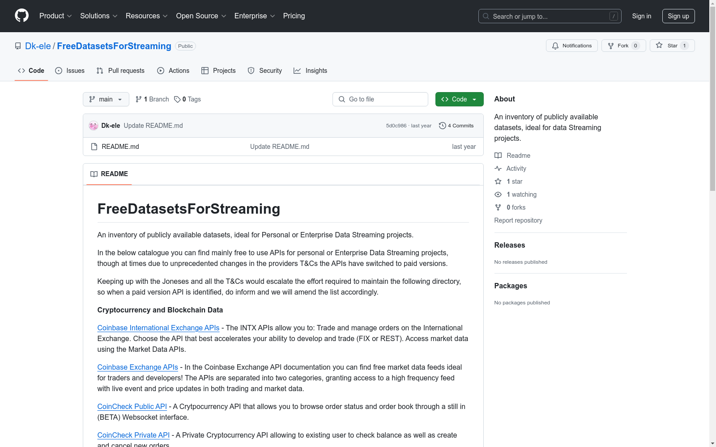The height and width of the screenshot is (447, 716).
Task: Open the Dk-ele owner profile link
Action: [x=38, y=46]
